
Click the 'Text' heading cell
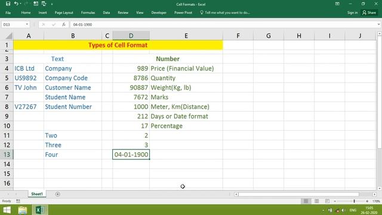pyautogui.click(x=57, y=59)
